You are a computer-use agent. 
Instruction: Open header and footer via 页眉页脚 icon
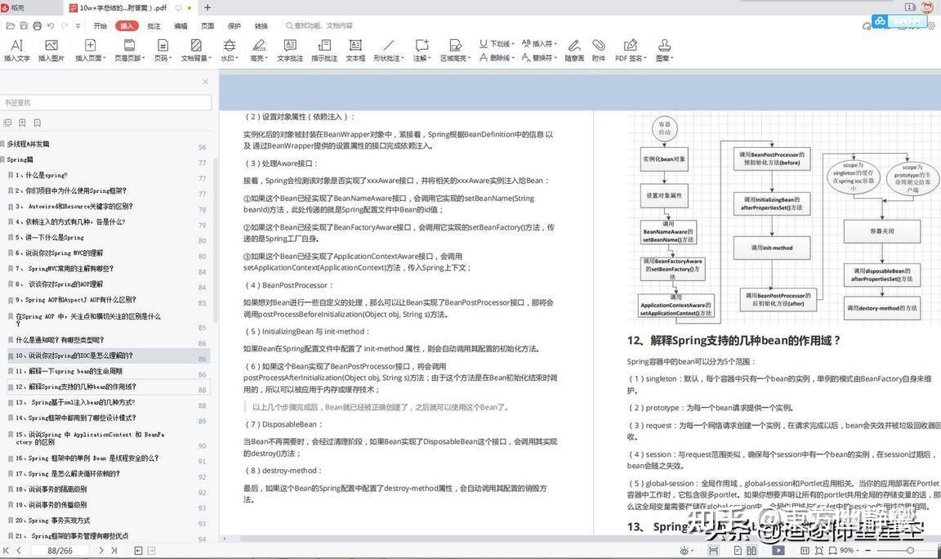[129, 51]
